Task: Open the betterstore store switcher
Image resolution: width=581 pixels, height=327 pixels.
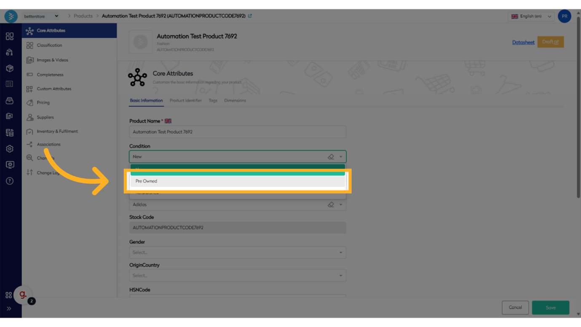Action: (41, 16)
